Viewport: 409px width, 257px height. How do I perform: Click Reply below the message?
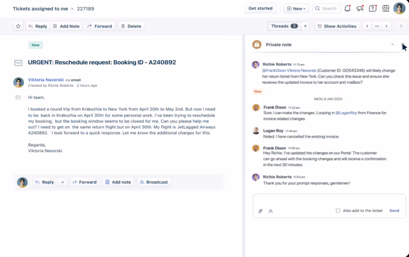pyautogui.click(x=45, y=182)
